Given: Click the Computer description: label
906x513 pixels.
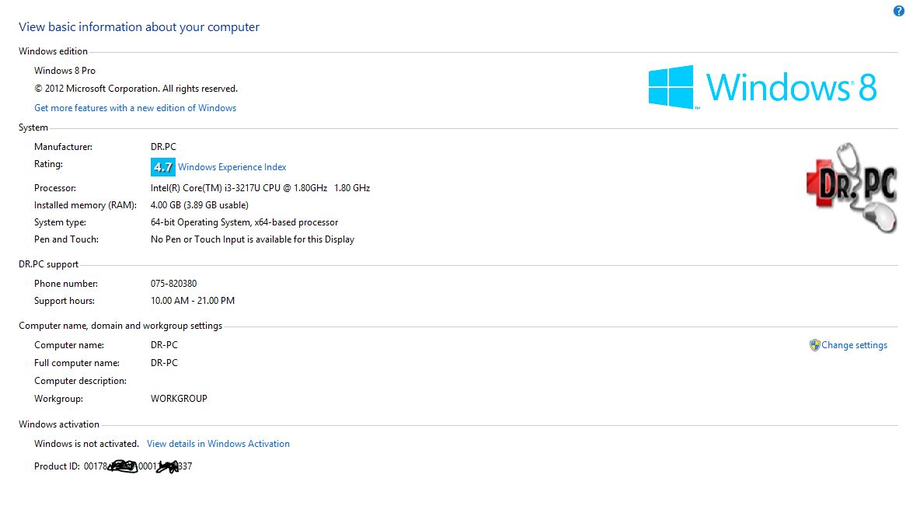Looking at the screenshot, I should coord(80,381).
